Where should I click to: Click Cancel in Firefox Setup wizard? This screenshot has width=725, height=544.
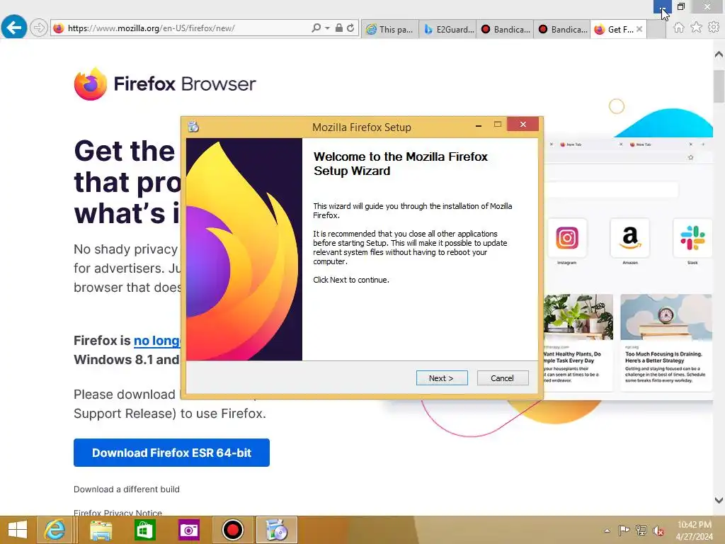click(503, 378)
